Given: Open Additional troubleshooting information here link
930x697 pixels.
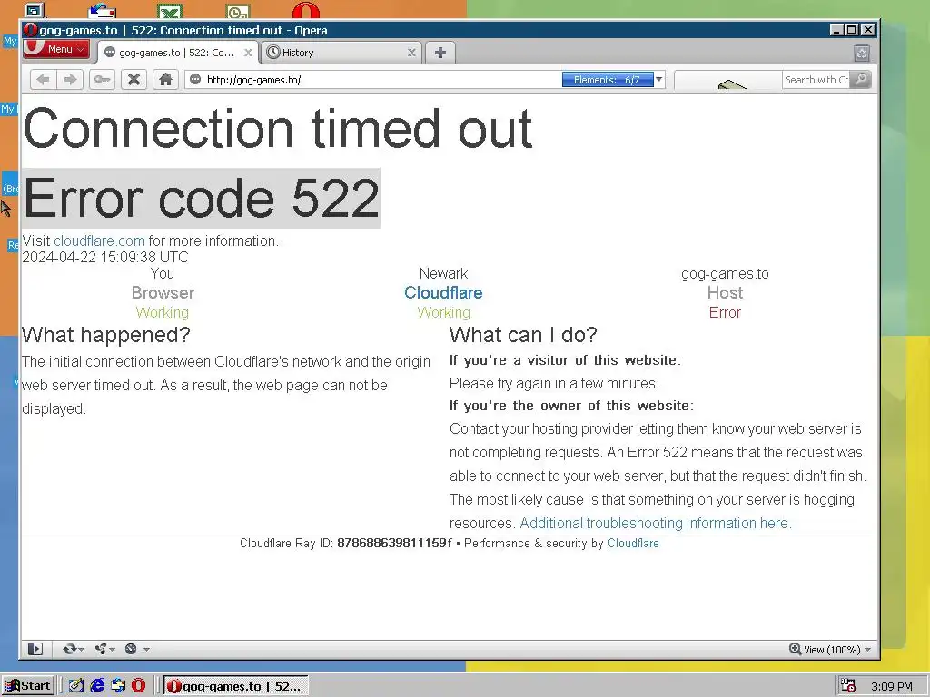Looking at the screenshot, I should tap(656, 524).
